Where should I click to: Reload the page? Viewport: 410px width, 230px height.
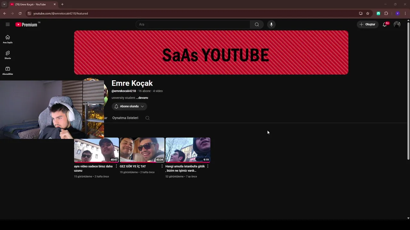(x=20, y=13)
